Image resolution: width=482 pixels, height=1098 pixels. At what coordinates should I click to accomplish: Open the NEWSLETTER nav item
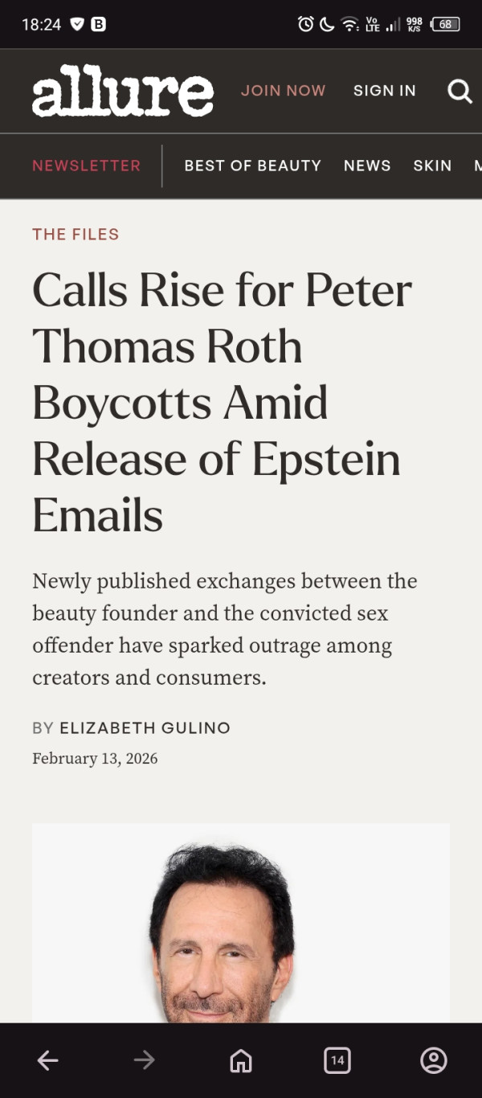86,166
